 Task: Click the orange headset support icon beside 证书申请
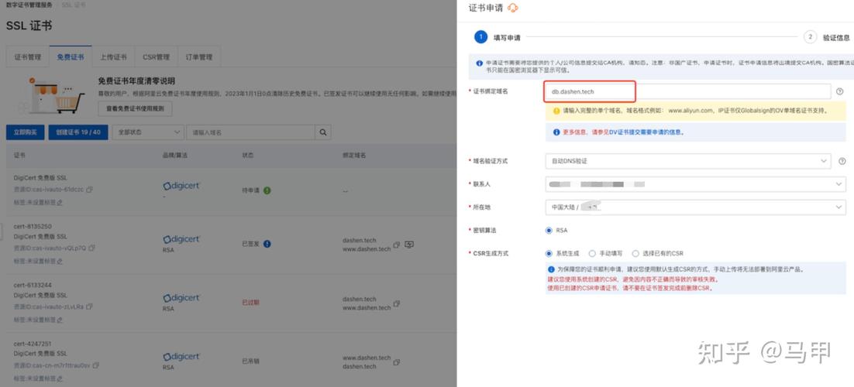[512, 8]
